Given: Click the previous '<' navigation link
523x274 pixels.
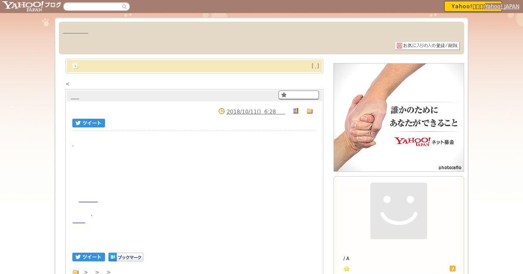Looking at the screenshot, I should coord(68,84).
